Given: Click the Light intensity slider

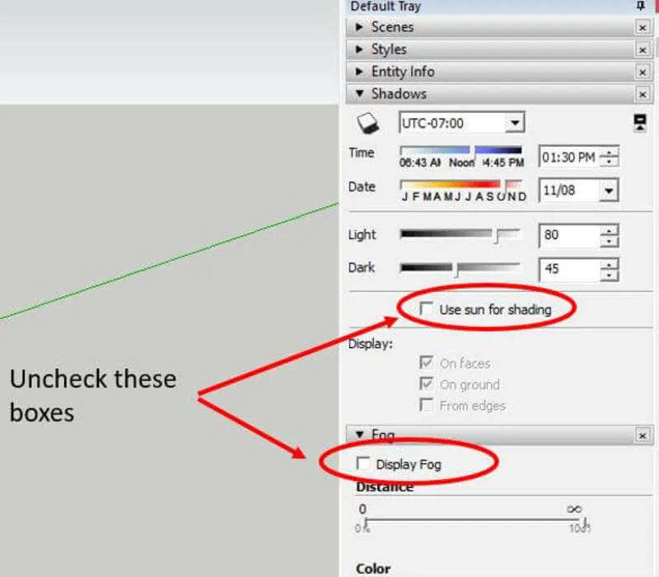Looking at the screenshot, I should 460,235.
